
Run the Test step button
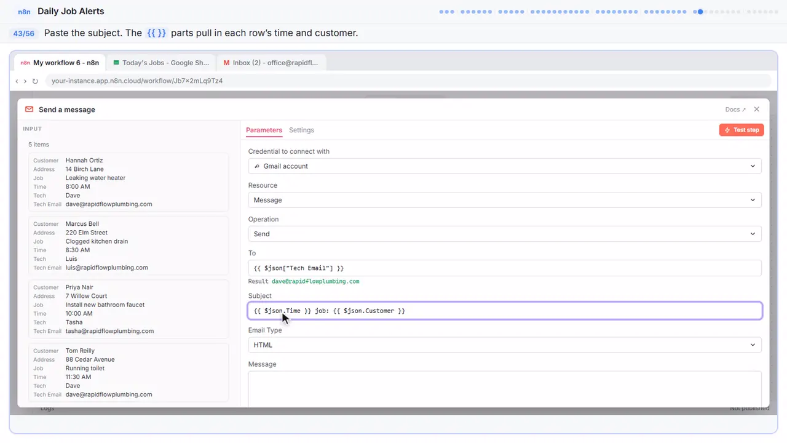[x=742, y=130]
